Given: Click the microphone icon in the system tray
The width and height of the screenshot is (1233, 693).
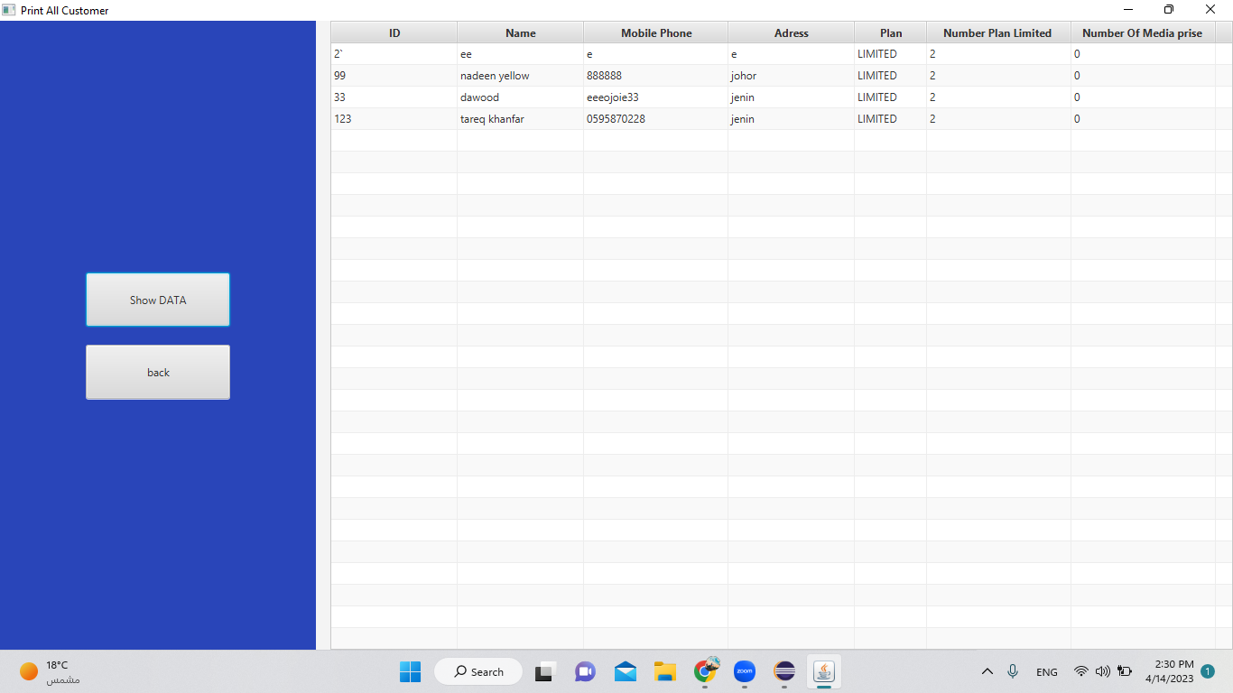Looking at the screenshot, I should click(1013, 671).
